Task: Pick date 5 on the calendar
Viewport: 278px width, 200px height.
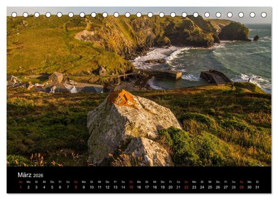Action: click(x=52, y=187)
